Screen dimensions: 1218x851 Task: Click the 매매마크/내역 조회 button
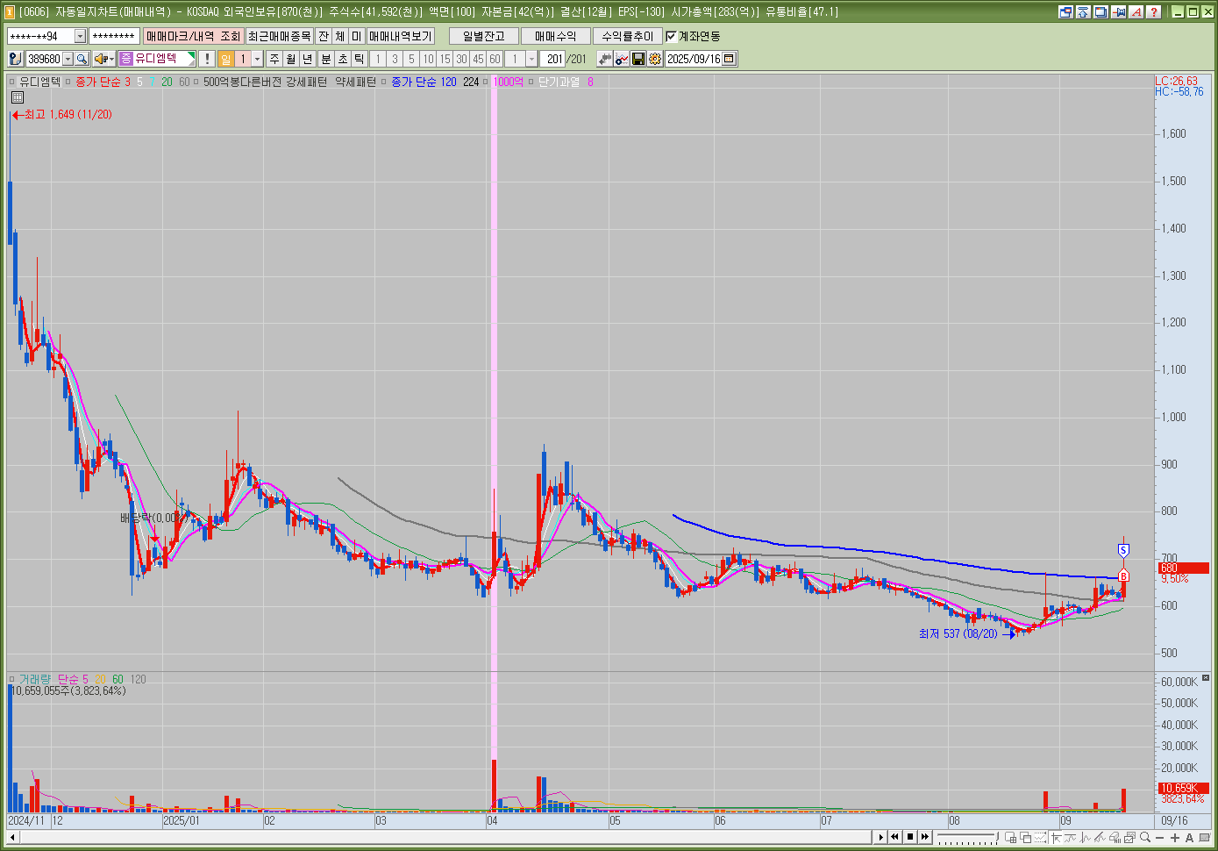[x=193, y=36]
